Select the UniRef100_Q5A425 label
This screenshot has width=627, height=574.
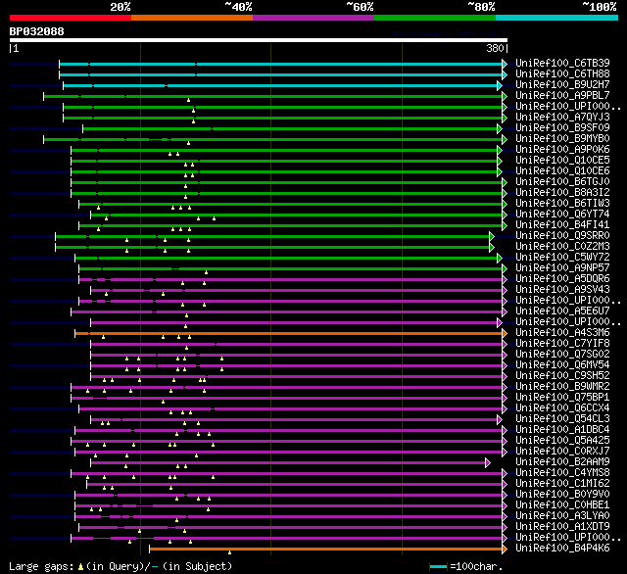pos(562,441)
